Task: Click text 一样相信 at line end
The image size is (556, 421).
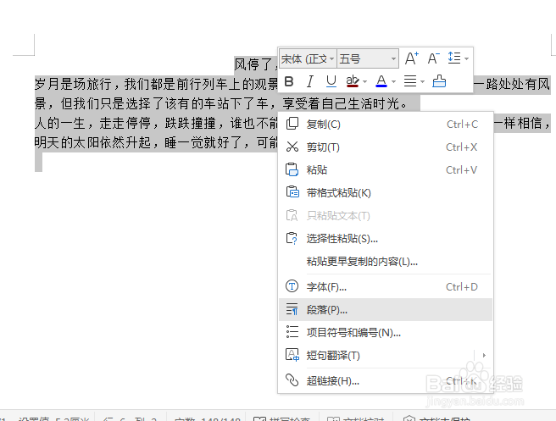Action: (x=519, y=124)
